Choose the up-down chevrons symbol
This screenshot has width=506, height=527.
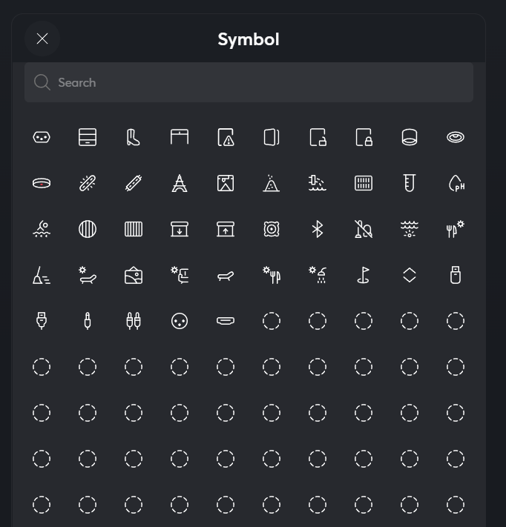click(410, 275)
